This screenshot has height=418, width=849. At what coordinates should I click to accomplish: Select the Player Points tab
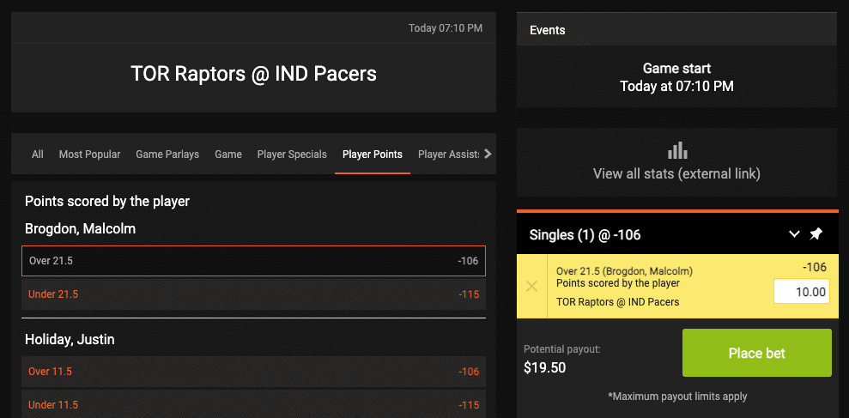373,154
